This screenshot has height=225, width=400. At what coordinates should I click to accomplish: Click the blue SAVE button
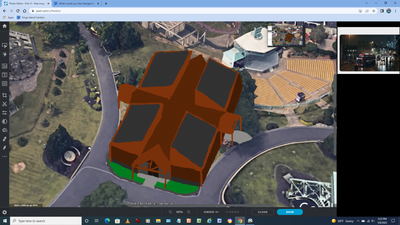coord(290,212)
